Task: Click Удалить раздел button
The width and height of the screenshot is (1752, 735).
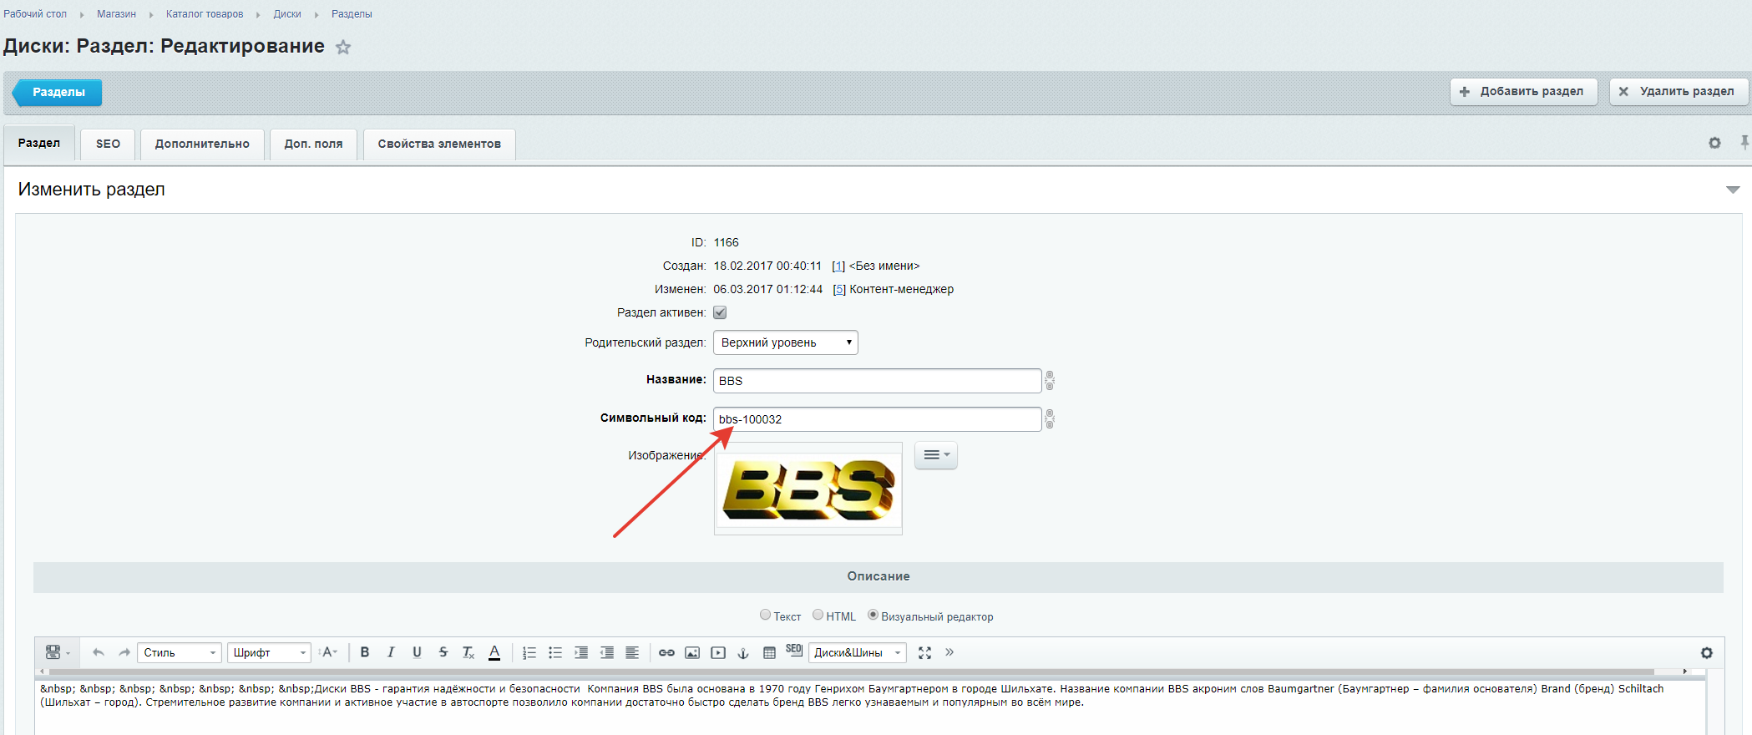Action: (x=1679, y=91)
